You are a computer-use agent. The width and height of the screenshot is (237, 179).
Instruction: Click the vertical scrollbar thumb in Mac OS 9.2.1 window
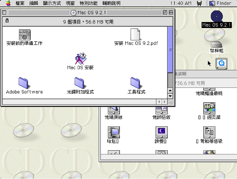(x=170, y=49)
